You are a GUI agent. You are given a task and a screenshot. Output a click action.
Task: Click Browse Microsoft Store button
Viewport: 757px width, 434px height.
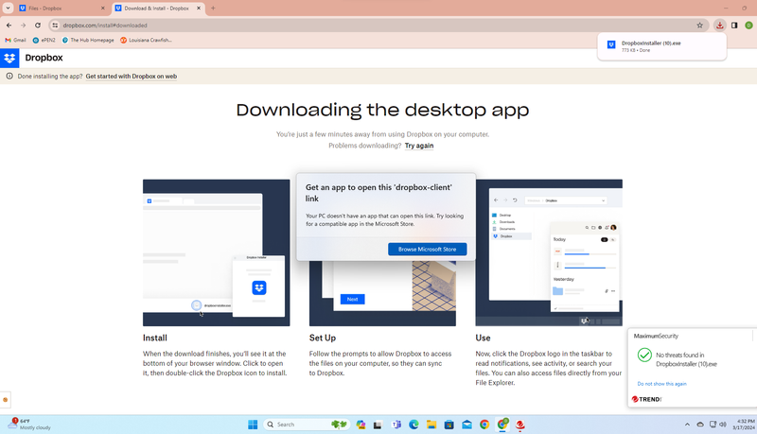click(428, 250)
